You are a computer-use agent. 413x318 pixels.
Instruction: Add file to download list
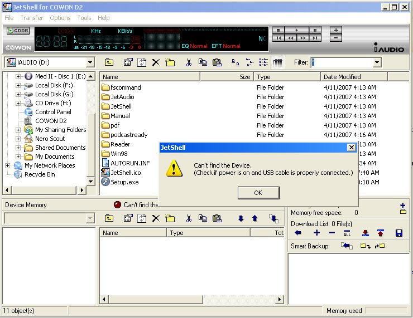pyautogui.click(x=317, y=233)
